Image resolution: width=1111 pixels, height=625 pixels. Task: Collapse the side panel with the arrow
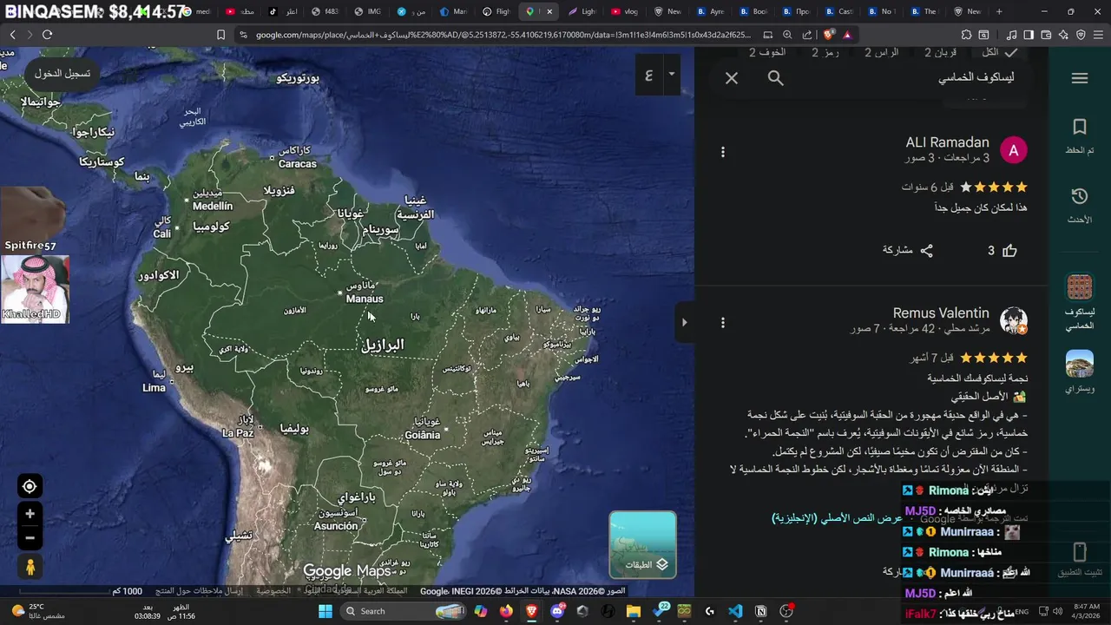point(684,322)
